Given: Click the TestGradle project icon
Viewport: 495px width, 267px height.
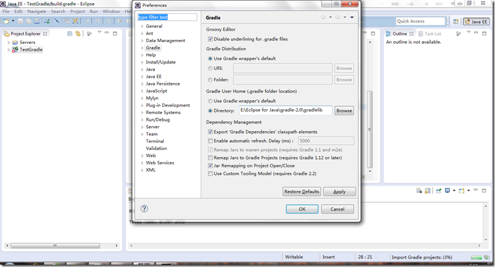Looking at the screenshot, I should 15,50.
